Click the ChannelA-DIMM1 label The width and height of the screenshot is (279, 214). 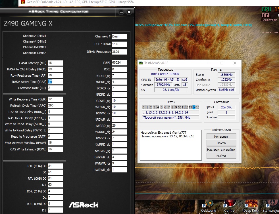click(34, 36)
